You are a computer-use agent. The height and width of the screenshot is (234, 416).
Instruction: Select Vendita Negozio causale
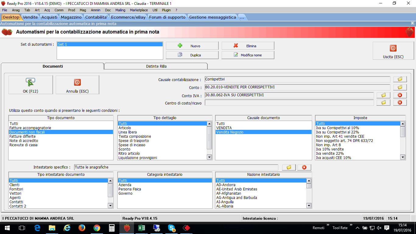(x=263, y=132)
